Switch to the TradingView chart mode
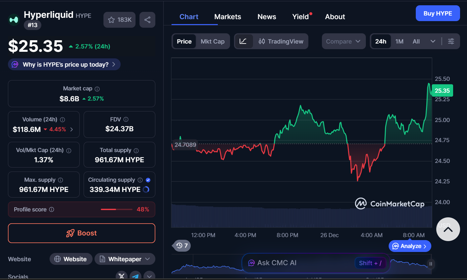The image size is (467, 280). [281, 41]
